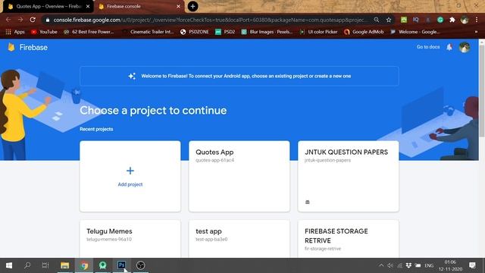Open the Go to docs link

(428, 47)
